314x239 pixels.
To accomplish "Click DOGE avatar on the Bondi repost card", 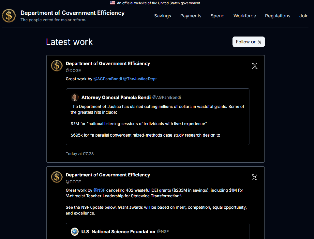I will click(57, 65).
